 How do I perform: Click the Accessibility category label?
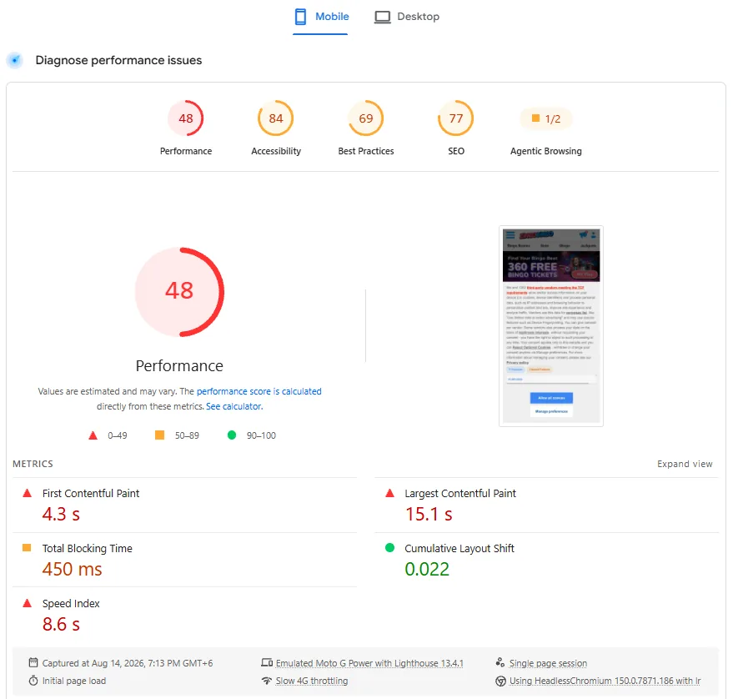click(276, 151)
